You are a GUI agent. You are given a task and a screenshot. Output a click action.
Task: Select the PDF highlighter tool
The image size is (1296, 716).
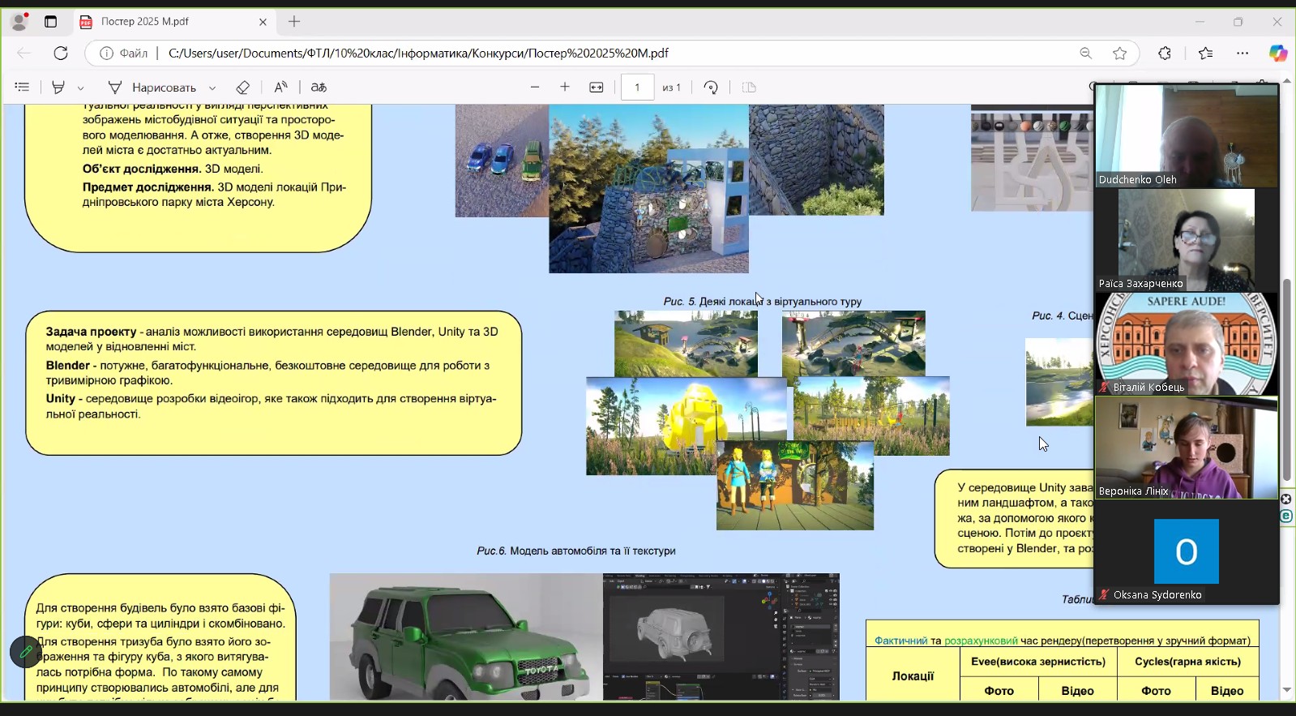(58, 87)
